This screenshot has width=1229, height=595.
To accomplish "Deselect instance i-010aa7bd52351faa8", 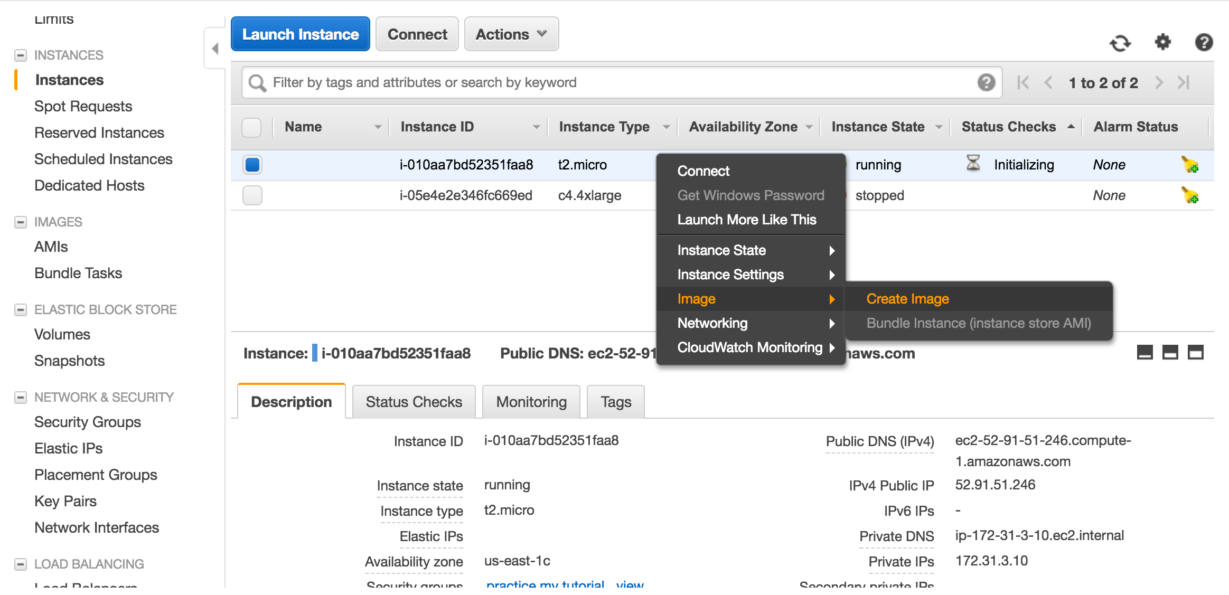I will click(x=252, y=165).
